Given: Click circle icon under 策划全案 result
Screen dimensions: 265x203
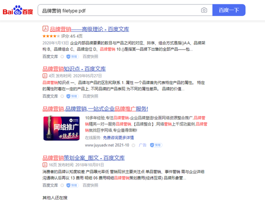Looking at the screenshot, I should (62, 186).
